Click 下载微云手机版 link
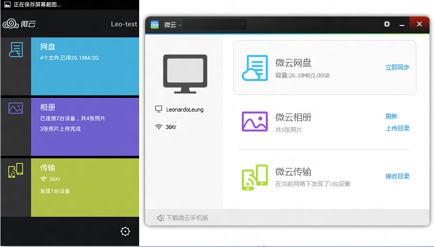 (187, 218)
